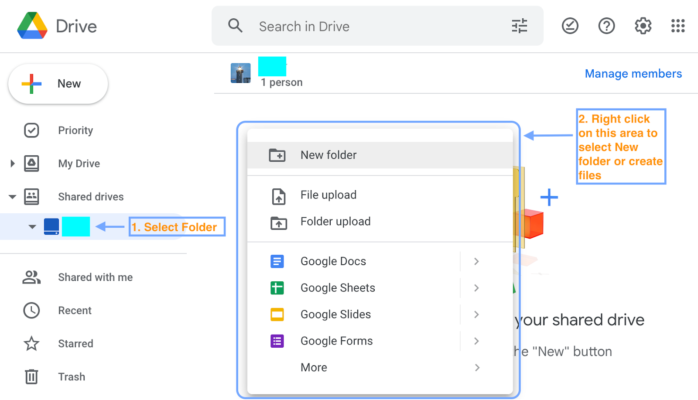This screenshot has width=698, height=400.
Task: Open the Help question mark icon
Action: pos(606,26)
